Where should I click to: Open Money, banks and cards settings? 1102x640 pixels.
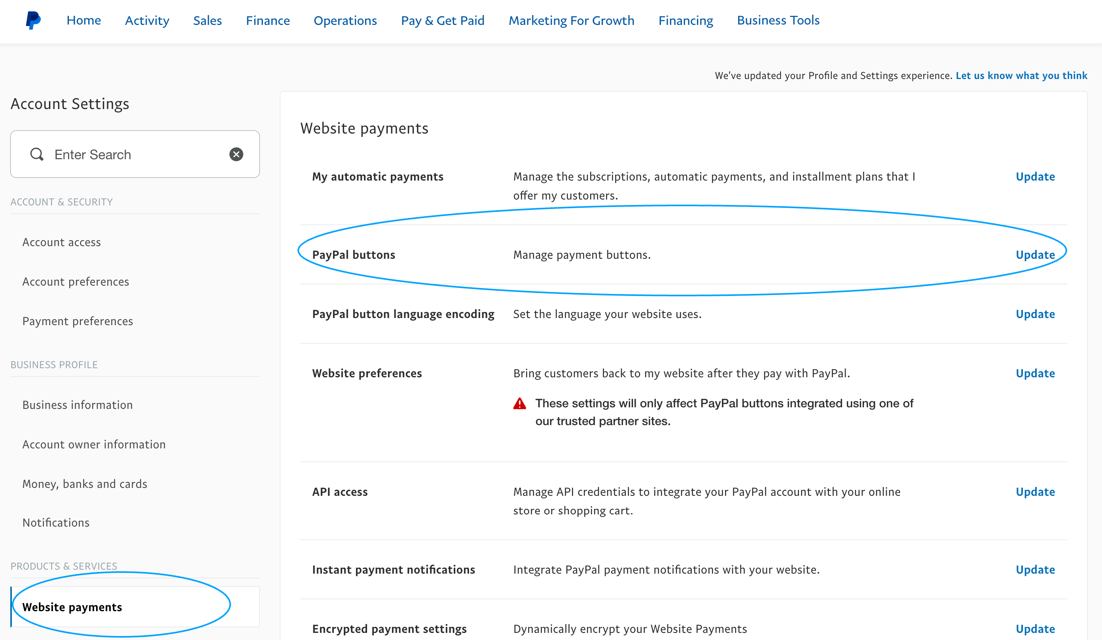coord(85,484)
